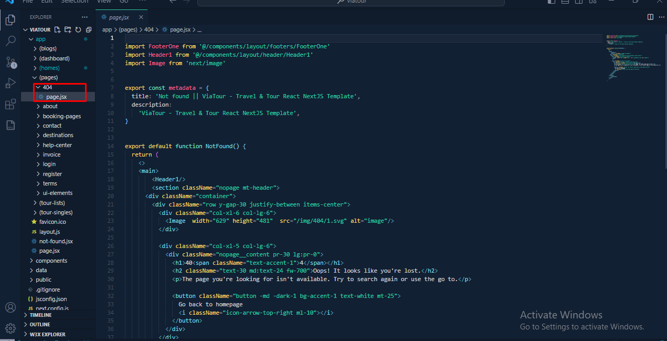667x341 pixels.
Task: Expand the components folder
Action: pos(51,261)
